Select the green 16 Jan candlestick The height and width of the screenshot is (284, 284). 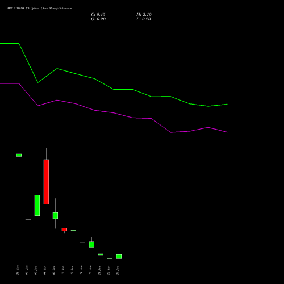coord(91,244)
